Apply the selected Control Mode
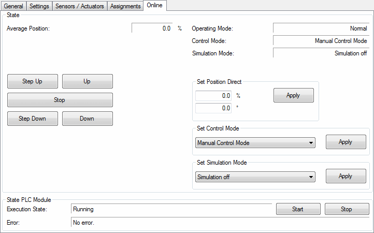Viewport: 374px width, 233px height. [x=346, y=142]
